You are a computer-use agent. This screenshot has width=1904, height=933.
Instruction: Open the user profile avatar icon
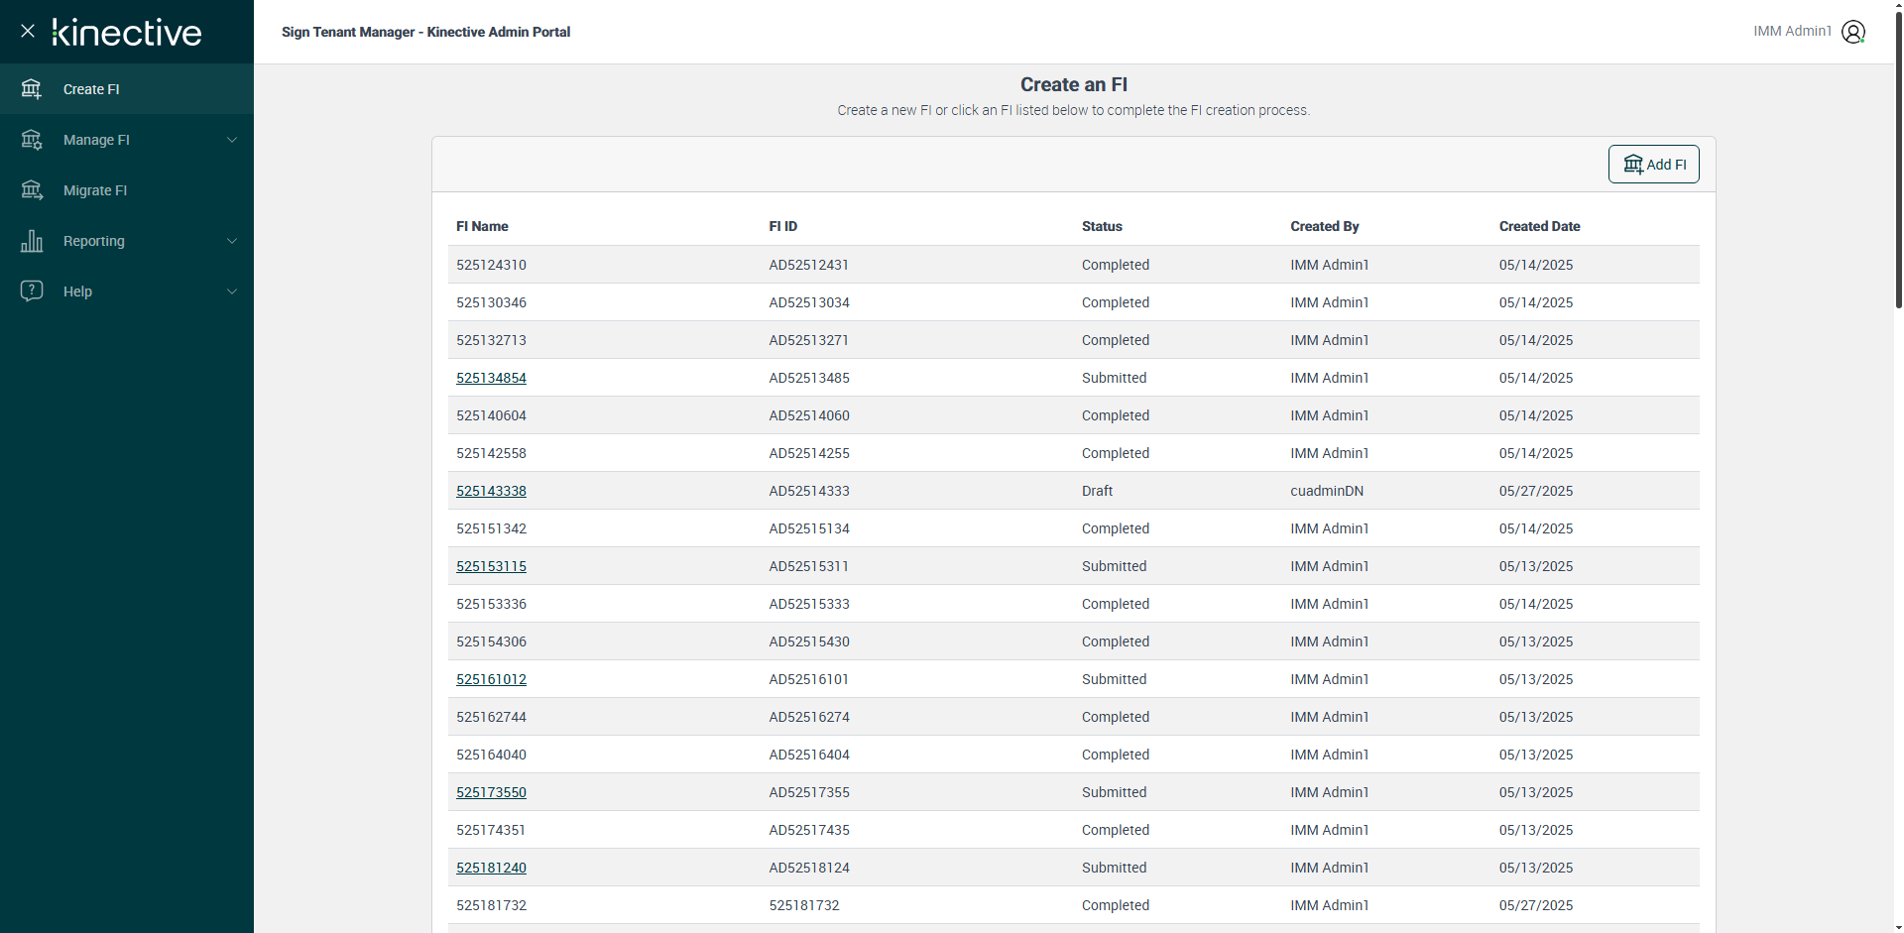click(x=1852, y=32)
